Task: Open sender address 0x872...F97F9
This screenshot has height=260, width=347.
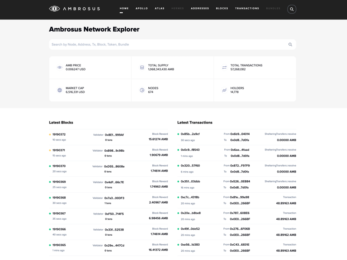Action: [240, 166]
